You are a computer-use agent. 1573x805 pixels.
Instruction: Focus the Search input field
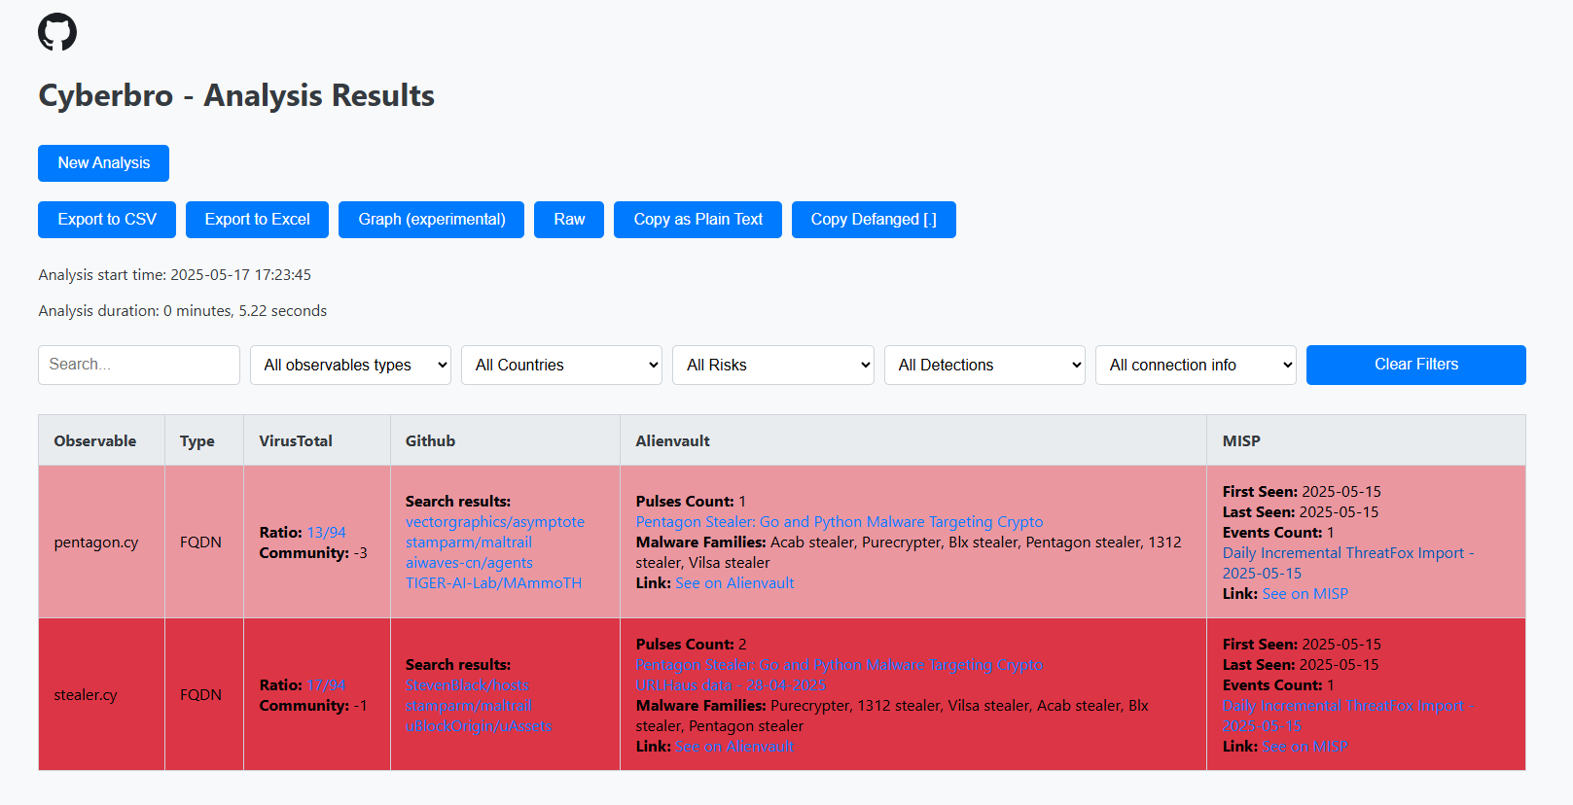click(139, 365)
